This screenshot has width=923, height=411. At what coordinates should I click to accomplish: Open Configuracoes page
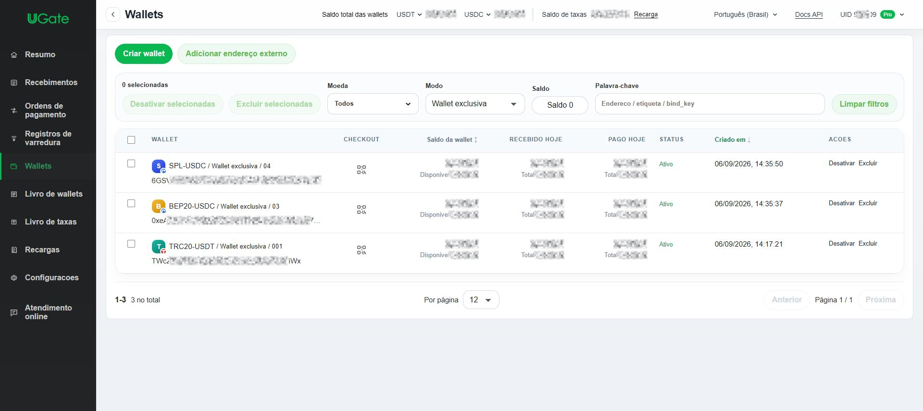point(48,278)
